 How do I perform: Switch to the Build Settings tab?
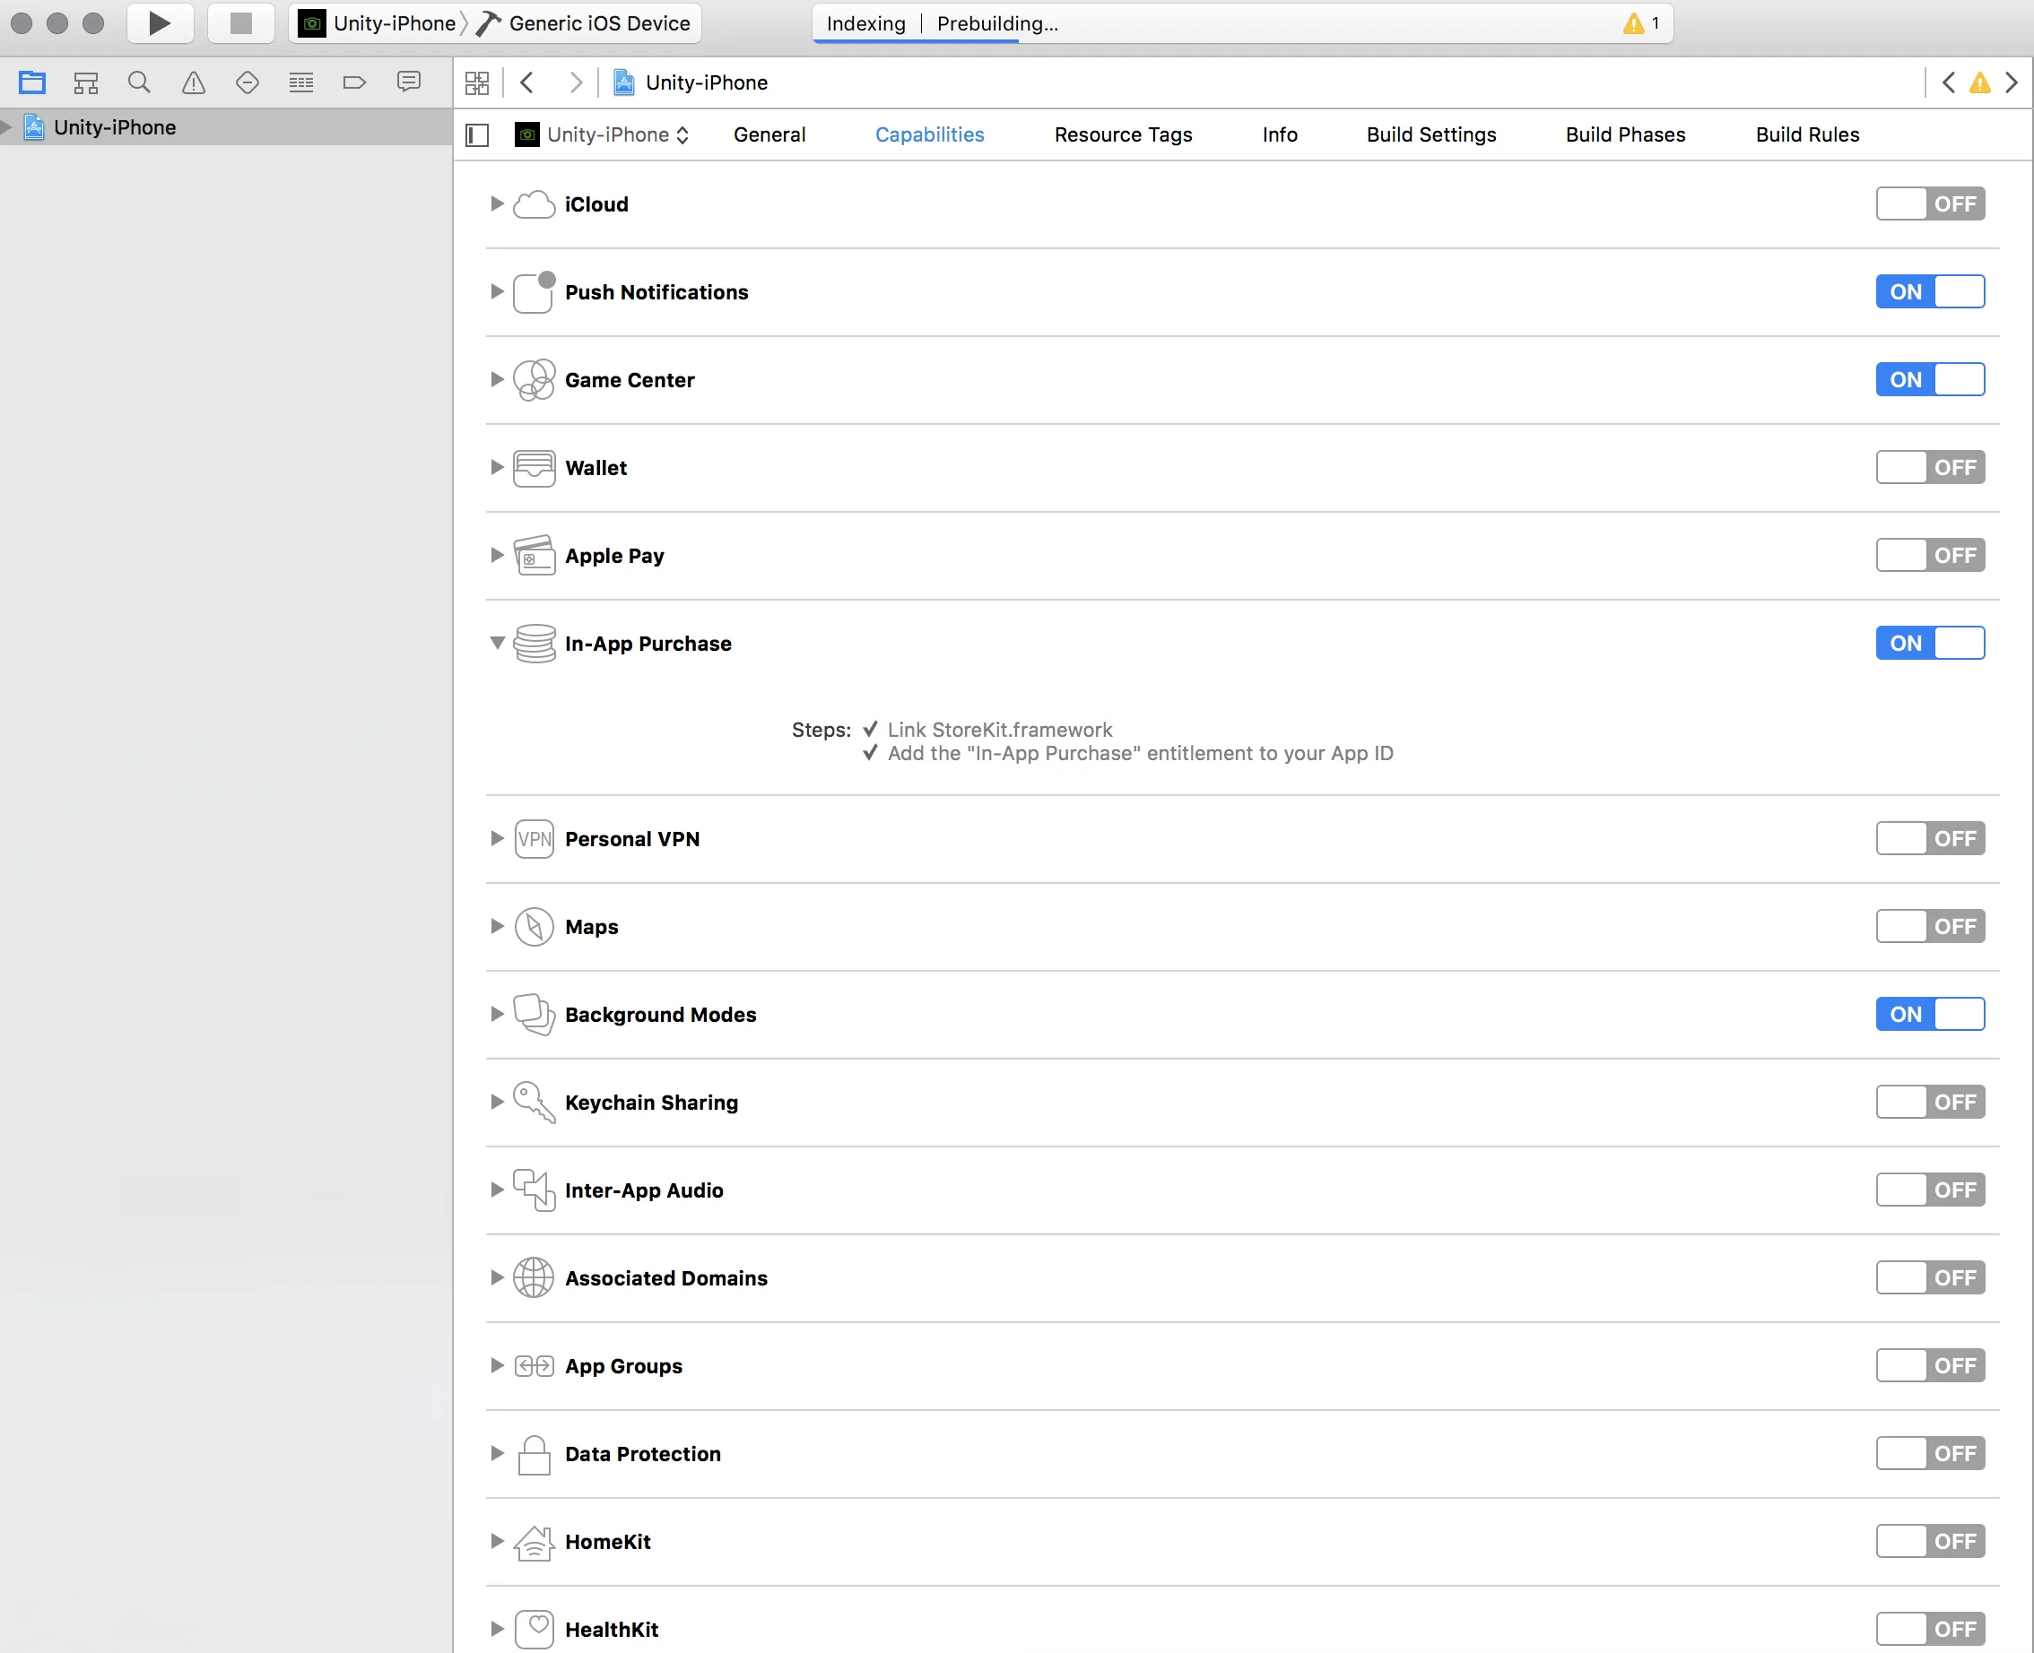pos(1430,135)
